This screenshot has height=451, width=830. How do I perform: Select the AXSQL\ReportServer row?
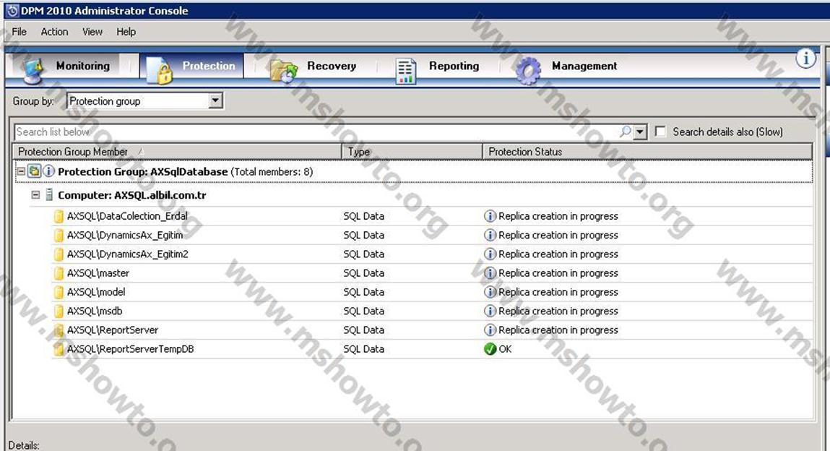point(432,330)
